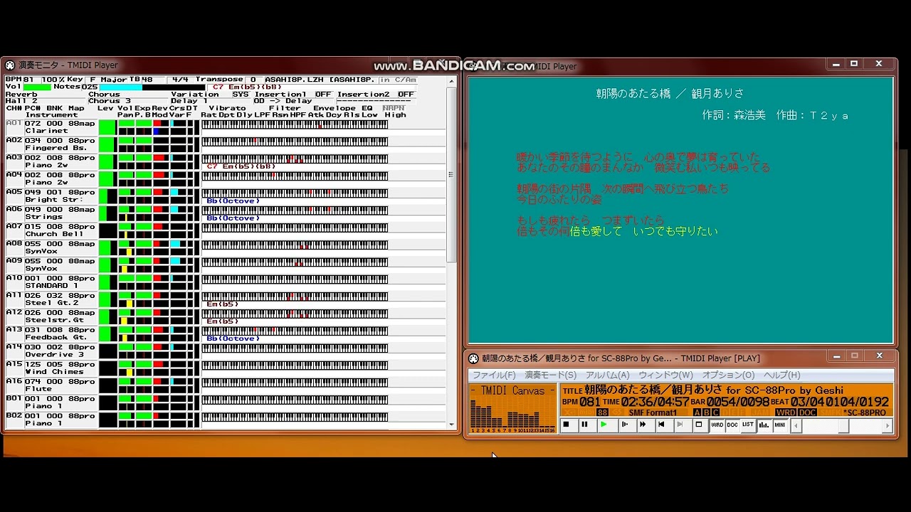Viewport: 911px width, 512px height.
Task: Click the NRPN header label
Action: pos(394,108)
